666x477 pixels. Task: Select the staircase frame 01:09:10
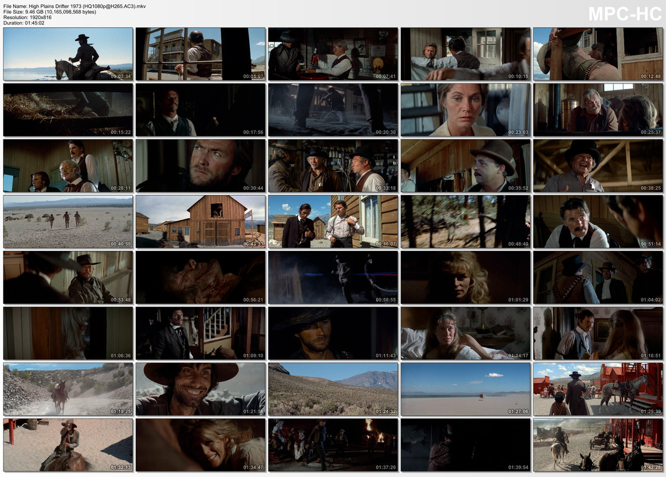click(200, 333)
